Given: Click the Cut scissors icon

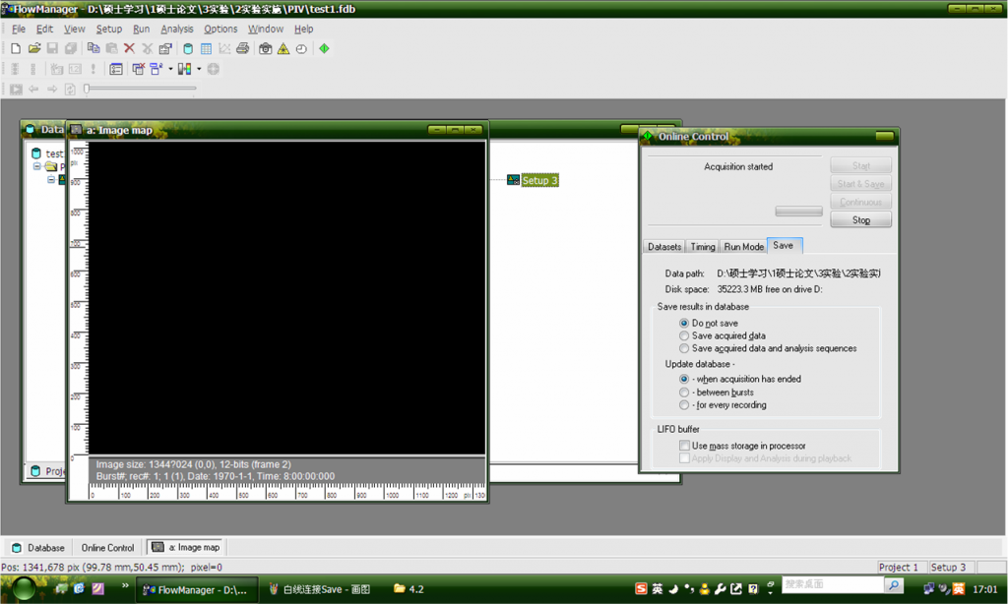Looking at the screenshot, I should (x=148, y=49).
